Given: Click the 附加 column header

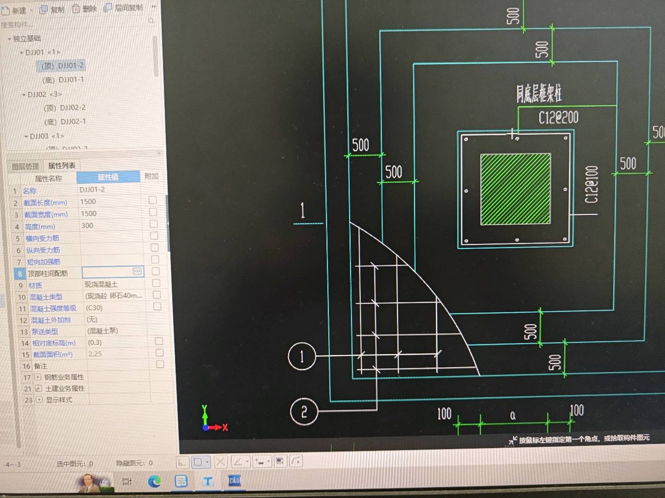Looking at the screenshot, I should 151,176.
